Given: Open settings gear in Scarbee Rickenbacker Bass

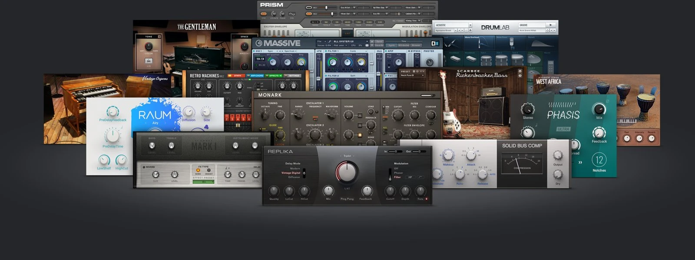Looking at the screenshot, I should point(520,71).
